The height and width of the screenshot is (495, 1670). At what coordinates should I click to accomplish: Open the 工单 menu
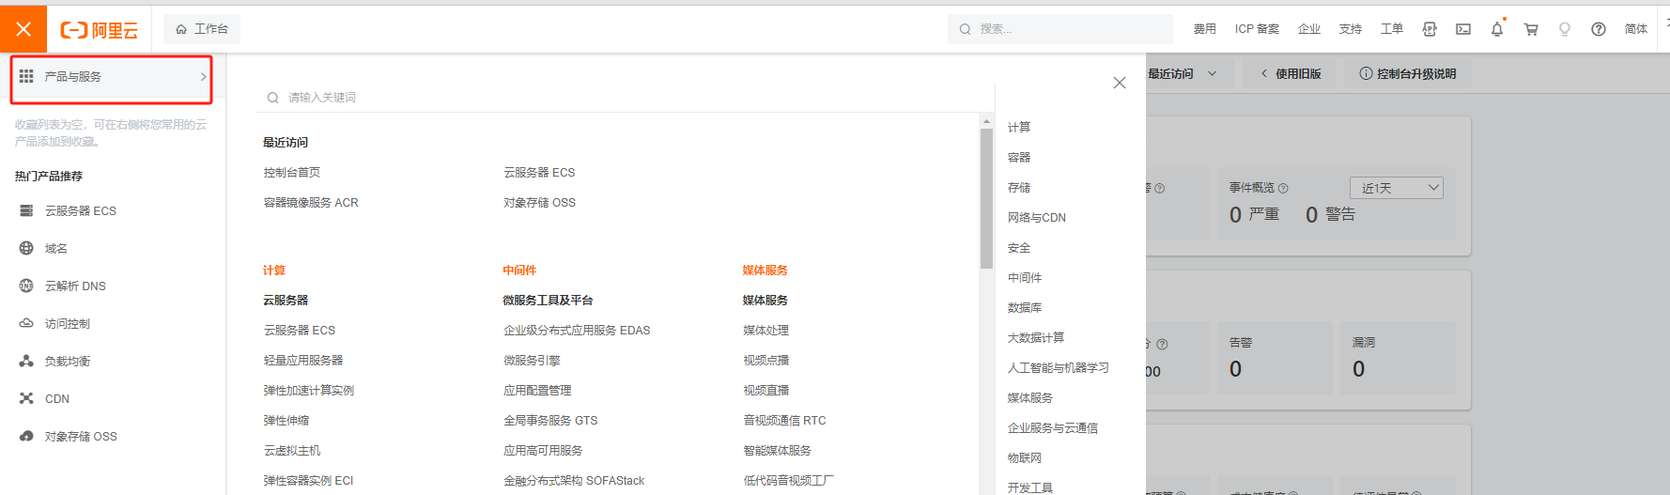pos(1391,29)
